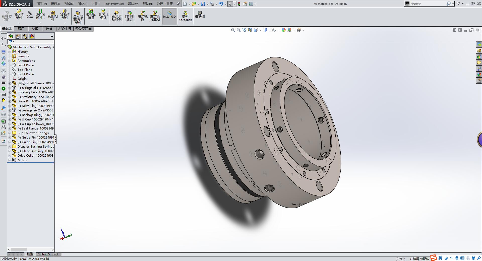The image size is (482, 261).
Task: Switch to 布局 (Layout) tab
Action: click(21, 29)
